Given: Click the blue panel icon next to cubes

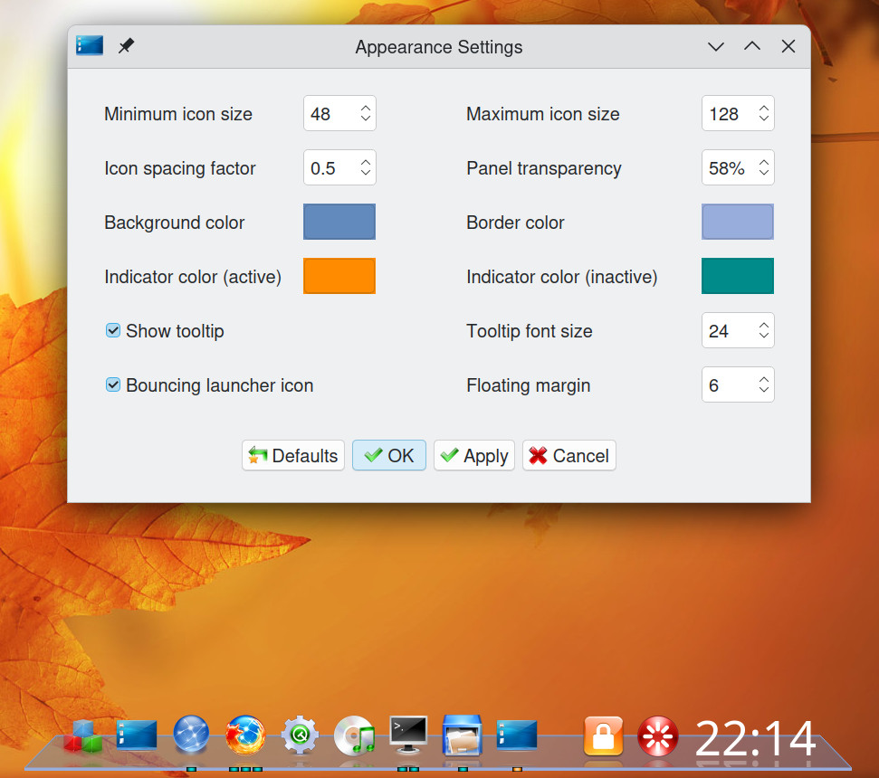Looking at the screenshot, I should click(x=136, y=735).
